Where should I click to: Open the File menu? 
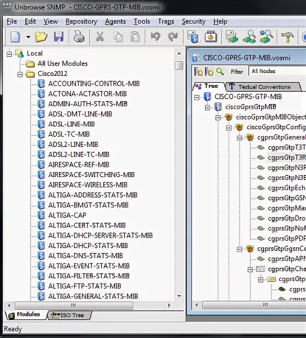coord(12,21)
